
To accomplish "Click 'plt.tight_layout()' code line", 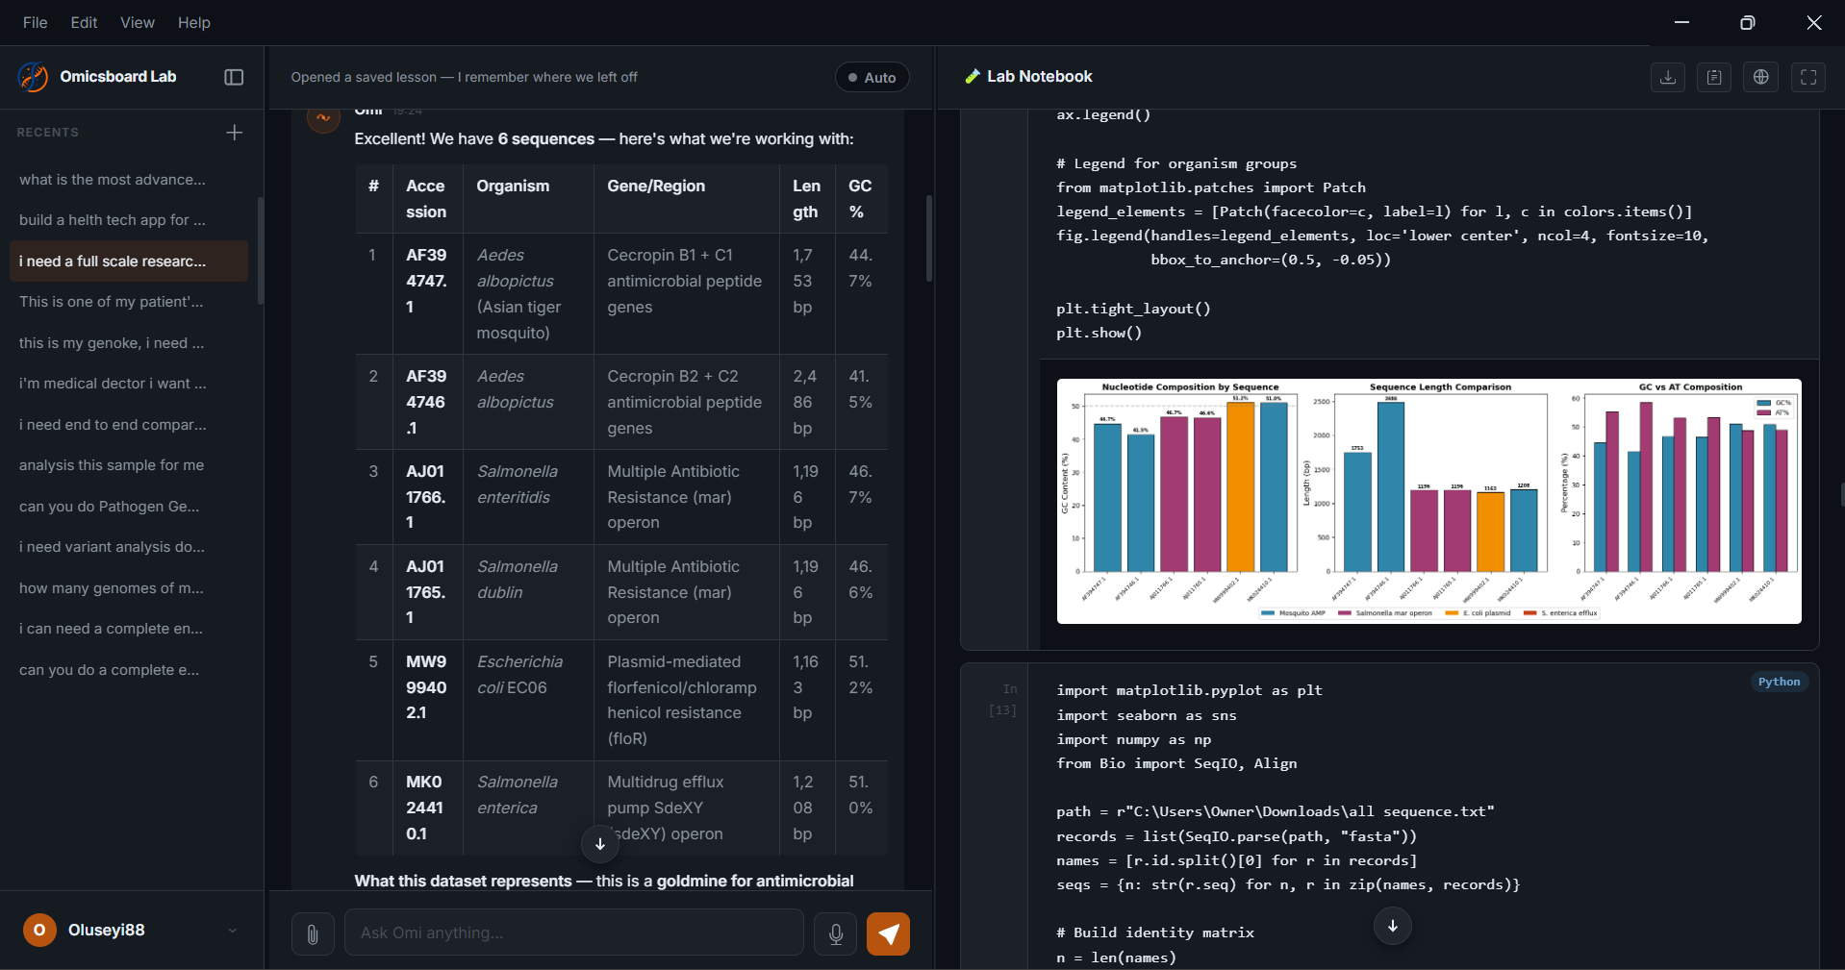I will coord(1133,309).
